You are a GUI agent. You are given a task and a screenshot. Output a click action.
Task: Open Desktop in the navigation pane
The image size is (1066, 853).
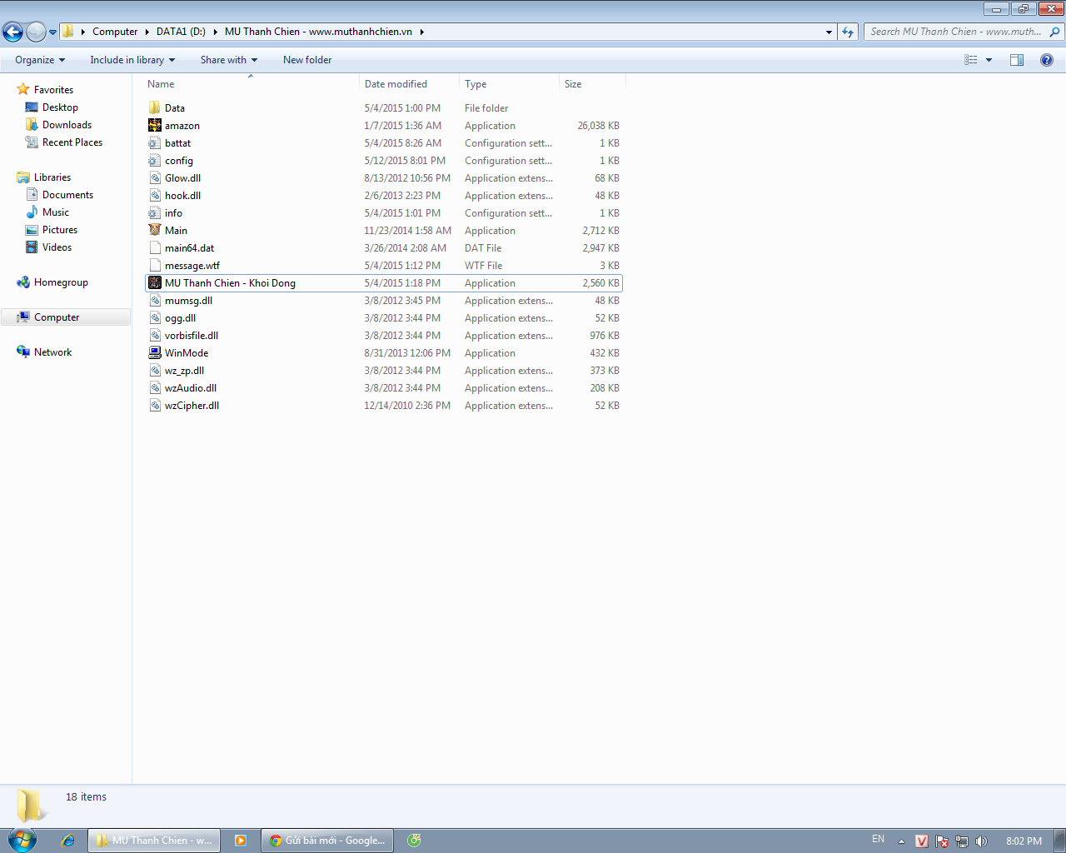coord(60,107)
